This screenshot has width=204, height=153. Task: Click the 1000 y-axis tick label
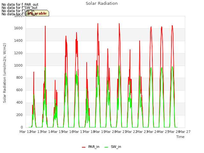point(18,65)
